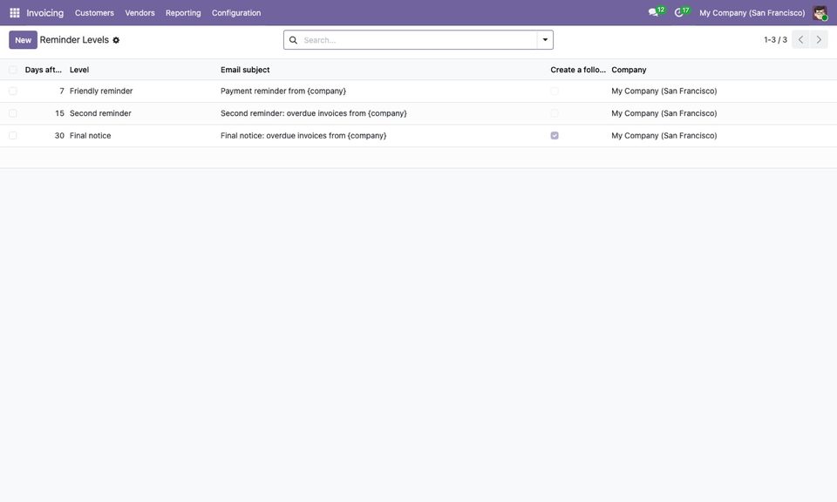Focus the Search input field
Image resolution: width=837 pixels, height=502 pixels.
pos(418,40)
